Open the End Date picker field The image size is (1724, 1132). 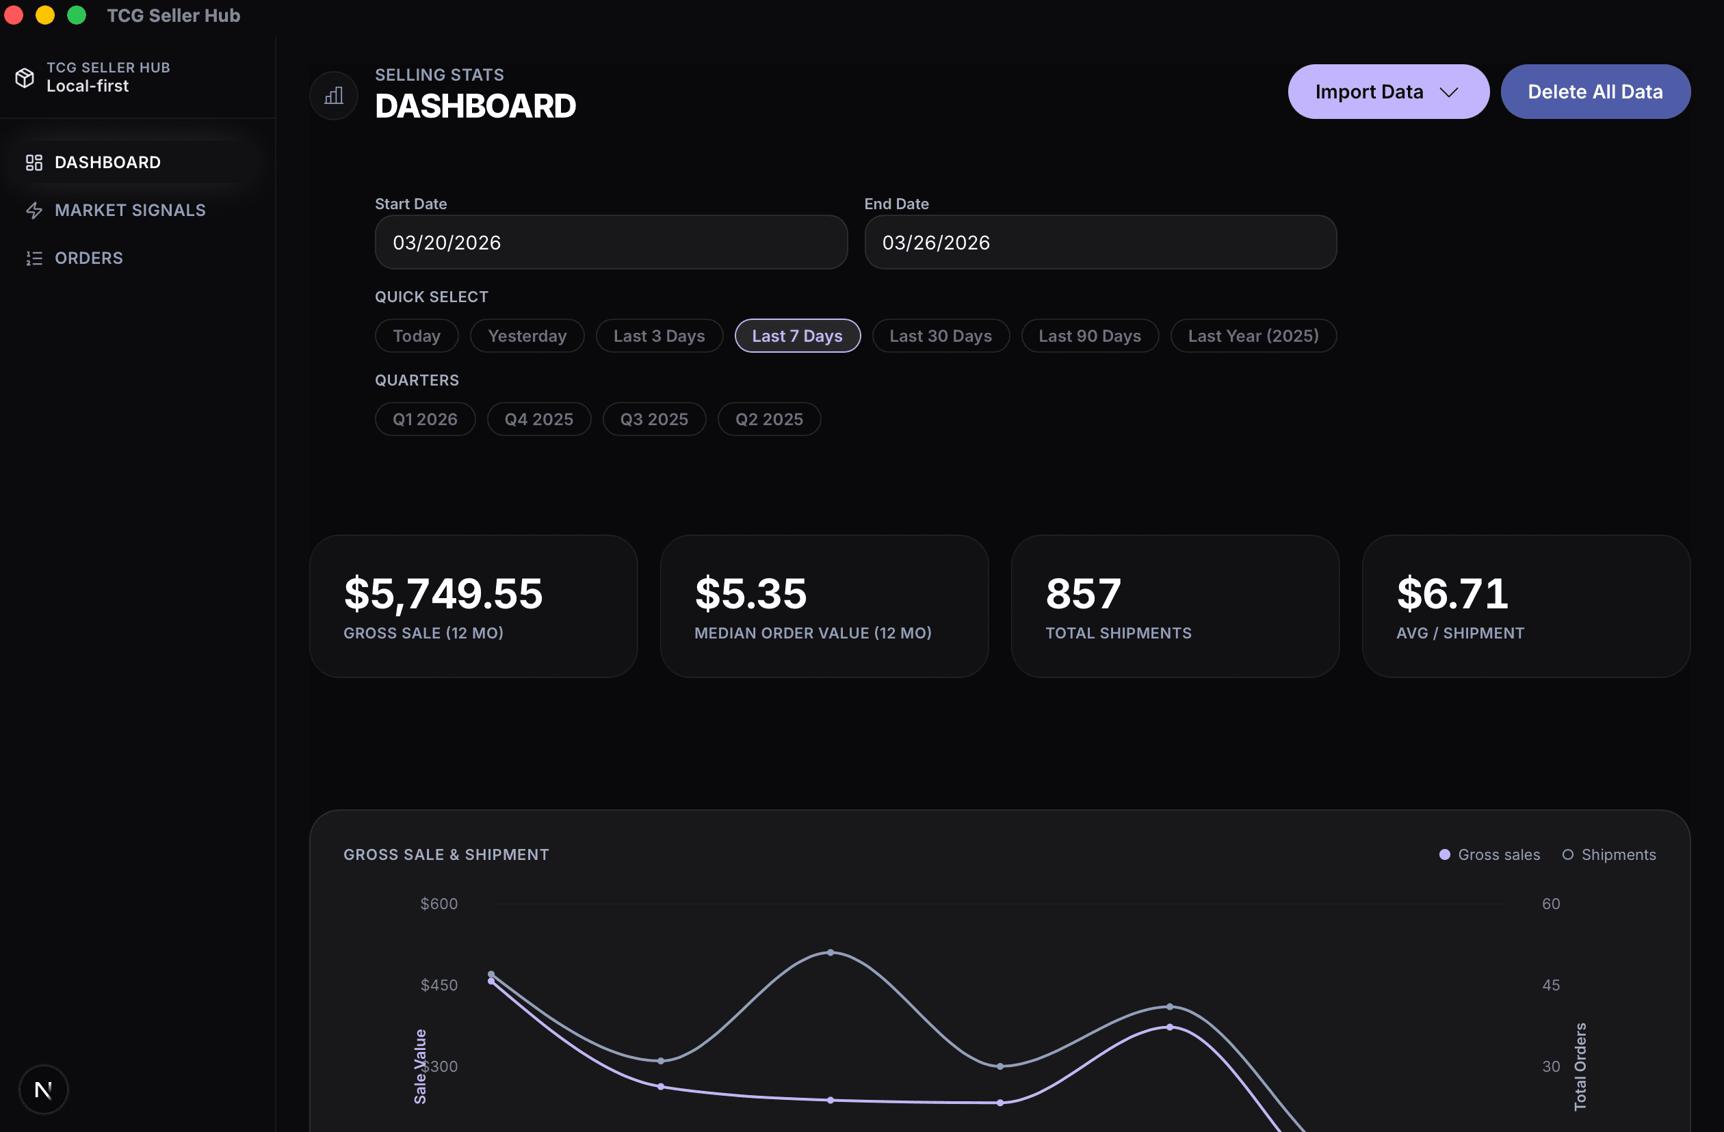tap(1099, 243)
